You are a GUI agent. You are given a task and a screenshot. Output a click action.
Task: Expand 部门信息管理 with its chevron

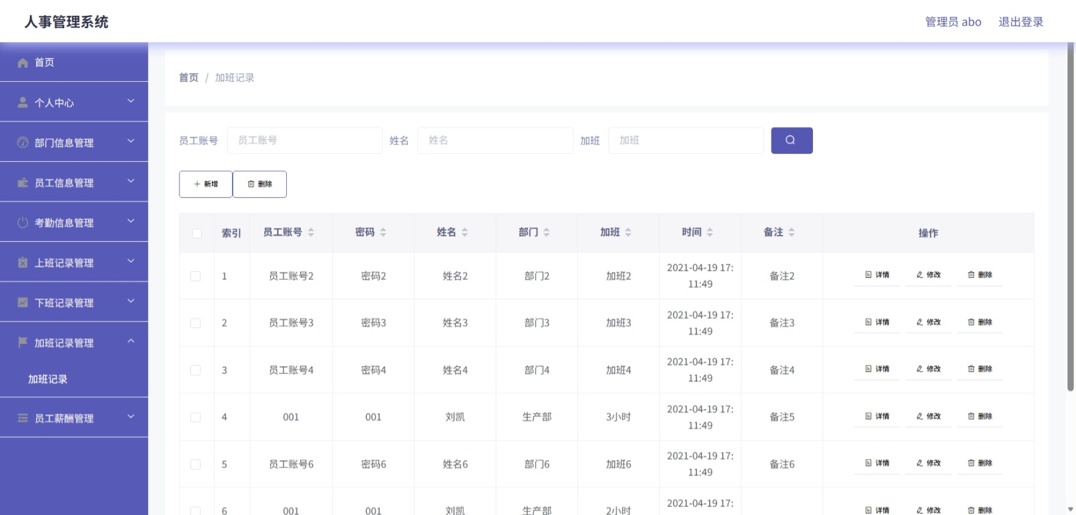pos(131,141)
